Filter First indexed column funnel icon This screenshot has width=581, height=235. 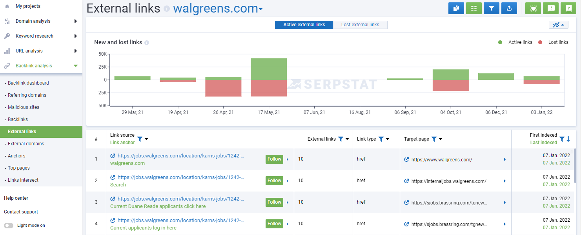(562, 139)
